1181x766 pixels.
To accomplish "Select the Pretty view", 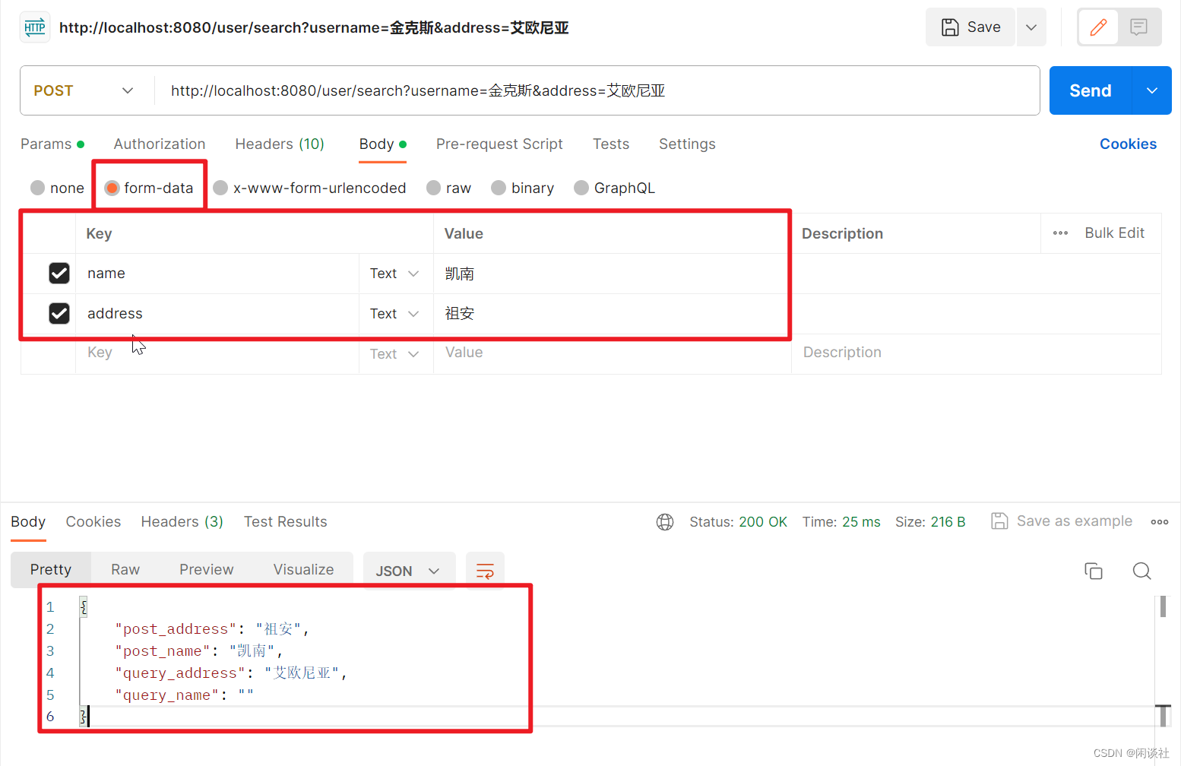I will [51, 569].
